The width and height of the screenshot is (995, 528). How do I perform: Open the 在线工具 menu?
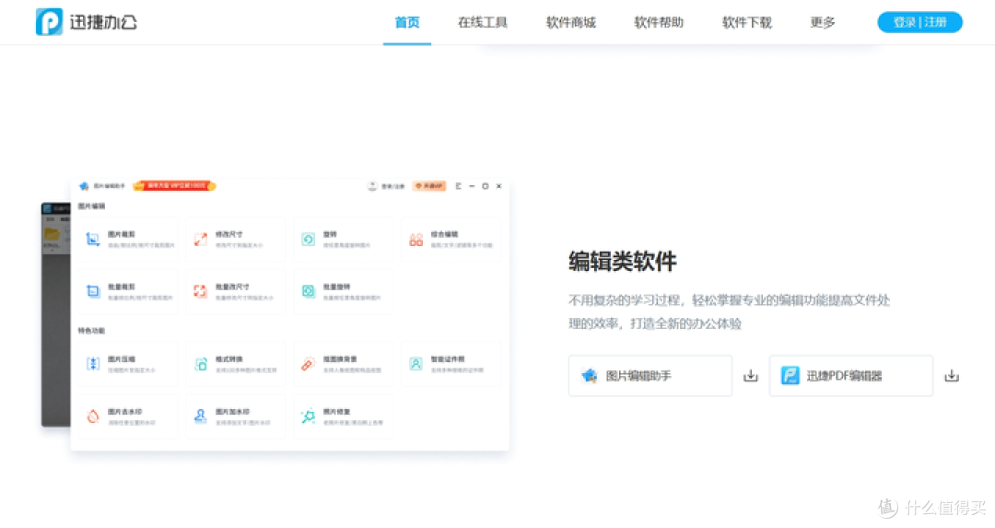coord(482,23)
